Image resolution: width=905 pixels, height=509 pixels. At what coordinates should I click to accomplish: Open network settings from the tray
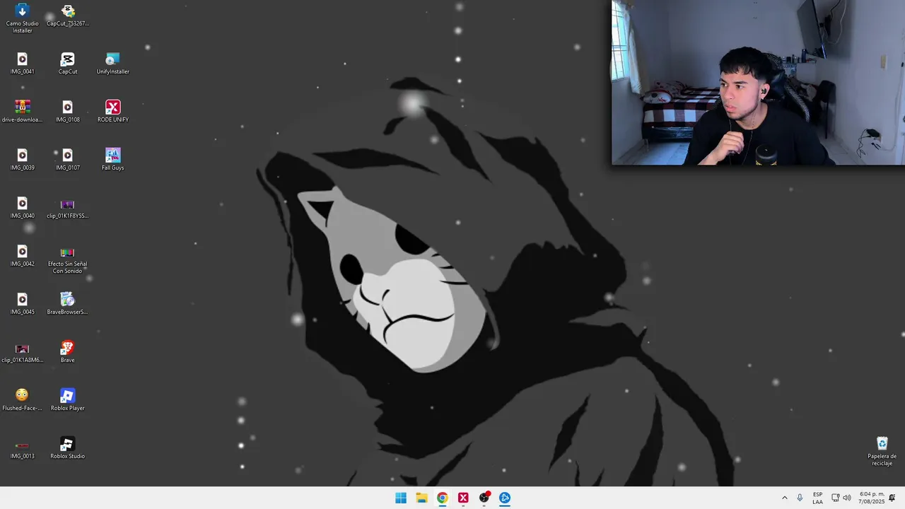tap(835, 498)
